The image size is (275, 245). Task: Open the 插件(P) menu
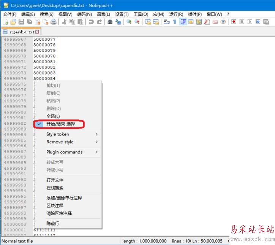click(195, 14)
